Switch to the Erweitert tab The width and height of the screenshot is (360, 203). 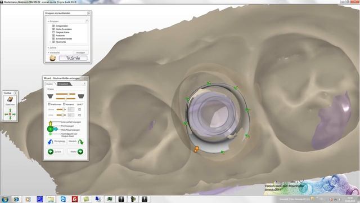(x=64, y=84)
